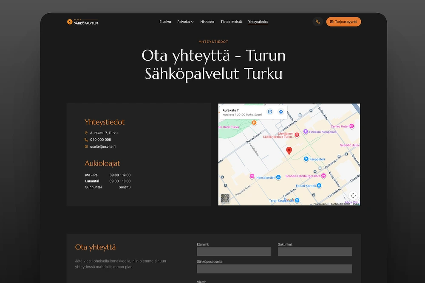Click the Mehiläinen Lääkärikeskus map marker
Image resolution: width=425 pixels, height=283 pixels.
[x=297, y=135]
